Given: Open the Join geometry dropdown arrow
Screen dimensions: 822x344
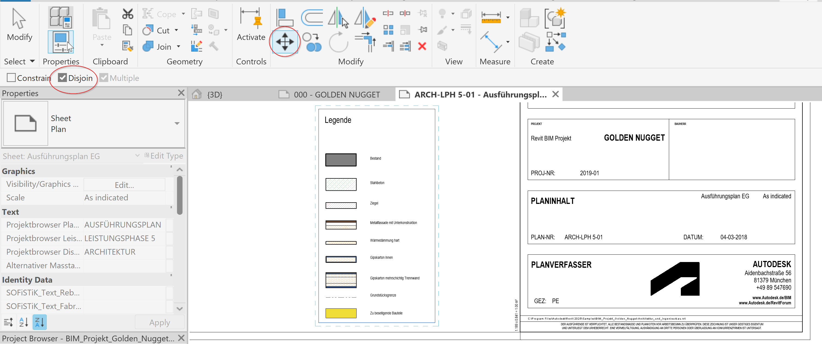Looking at the screenshot, I should point(178,46).
